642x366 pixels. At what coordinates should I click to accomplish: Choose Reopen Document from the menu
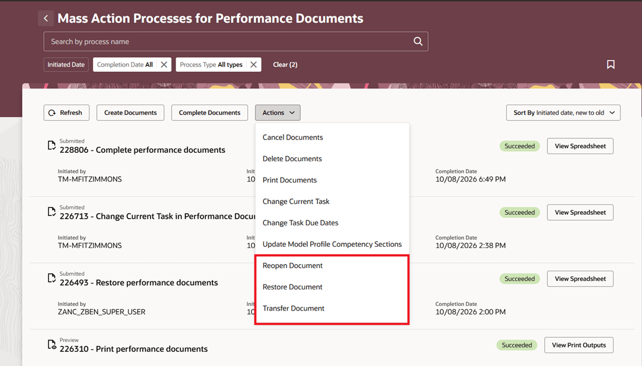tap(332, 265)
